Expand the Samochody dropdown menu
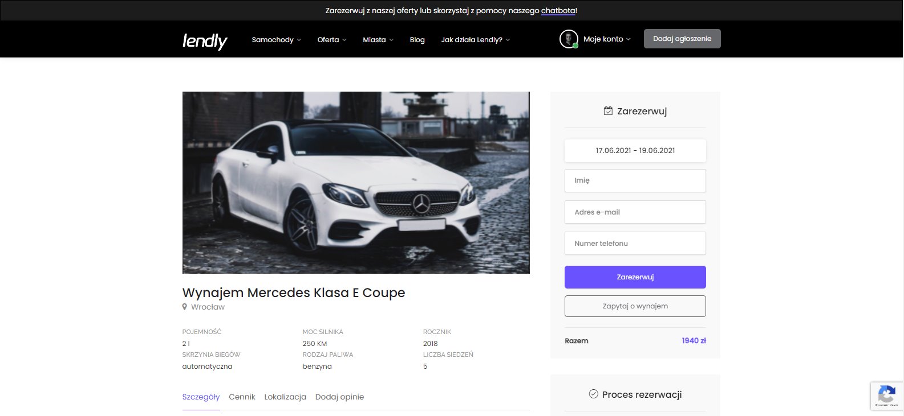 click(276, 40)
